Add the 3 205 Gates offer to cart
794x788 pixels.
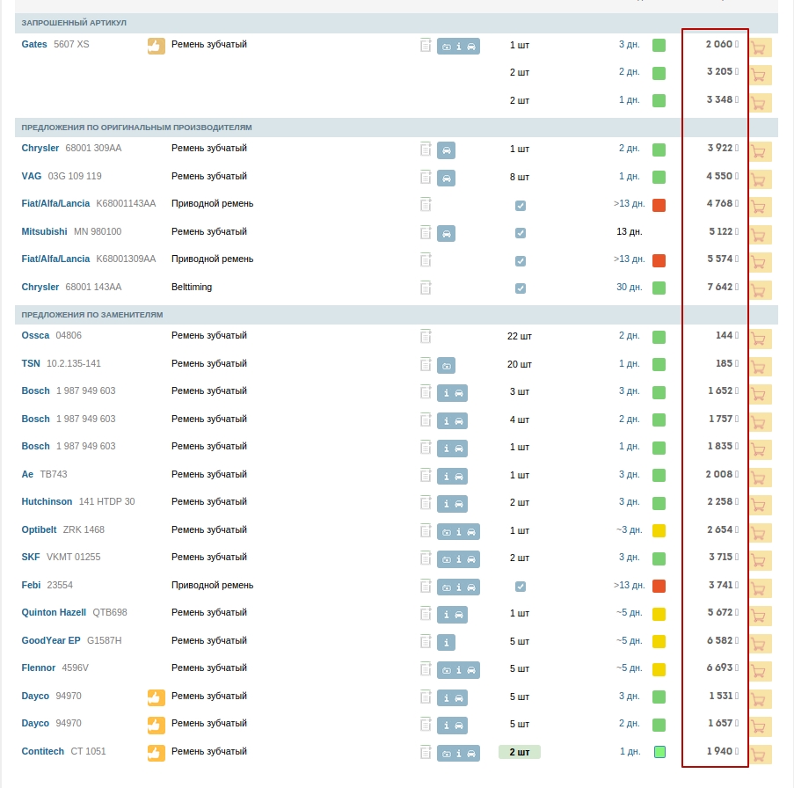[x=760, y=75]
